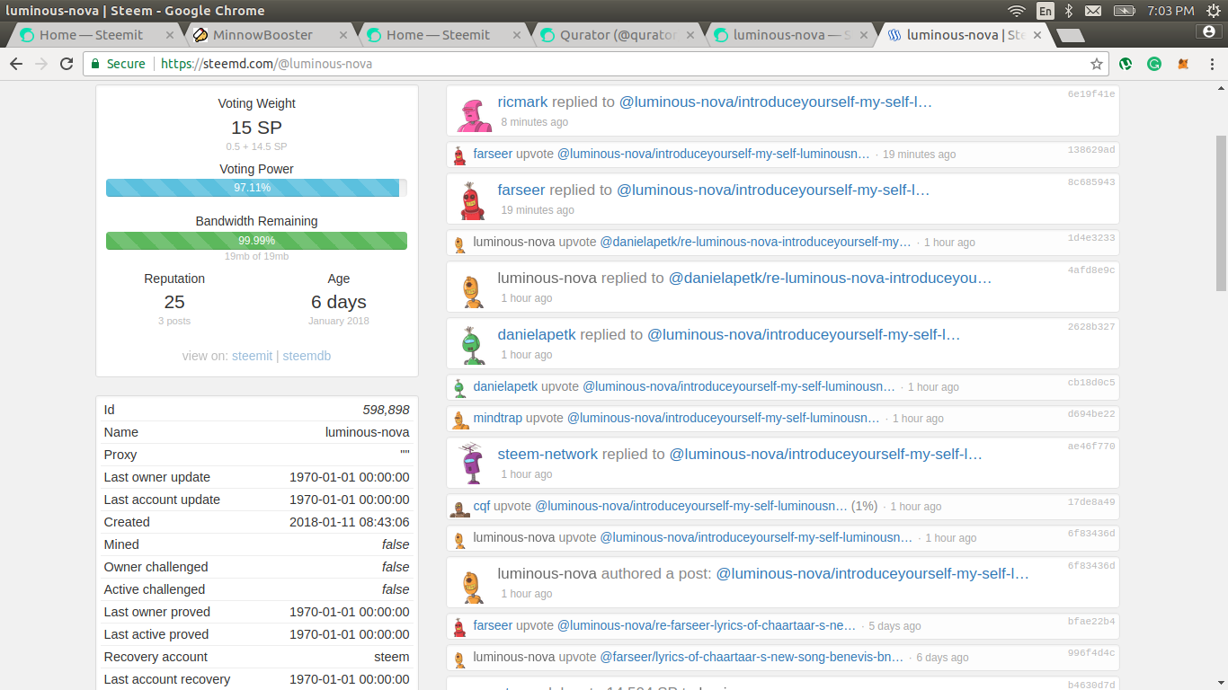Viewport: 1228px width, 690px height.
Task: Click steem-network's purple robot avatar
Action: 473,464
